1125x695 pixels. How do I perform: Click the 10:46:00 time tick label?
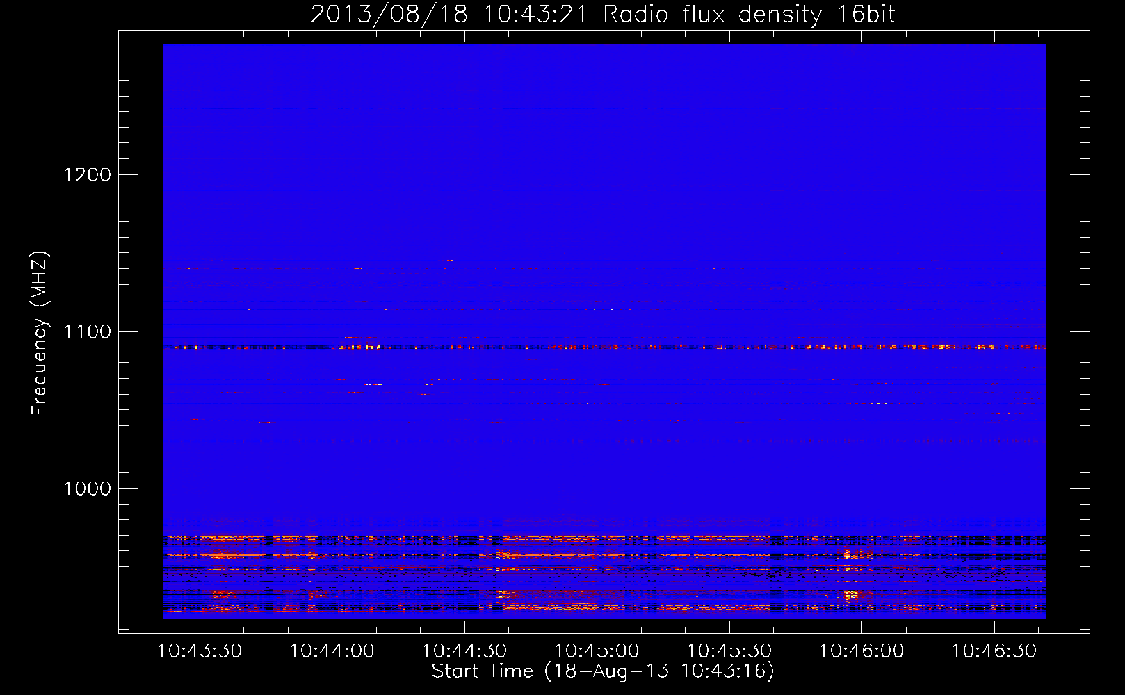pos(861,651)
